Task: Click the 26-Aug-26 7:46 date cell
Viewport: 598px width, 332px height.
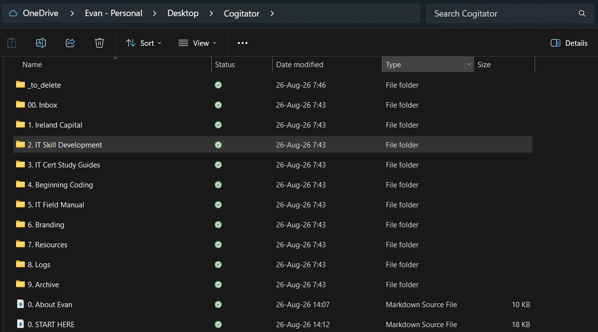Action: pyautogui.click(x=301, y=85)
